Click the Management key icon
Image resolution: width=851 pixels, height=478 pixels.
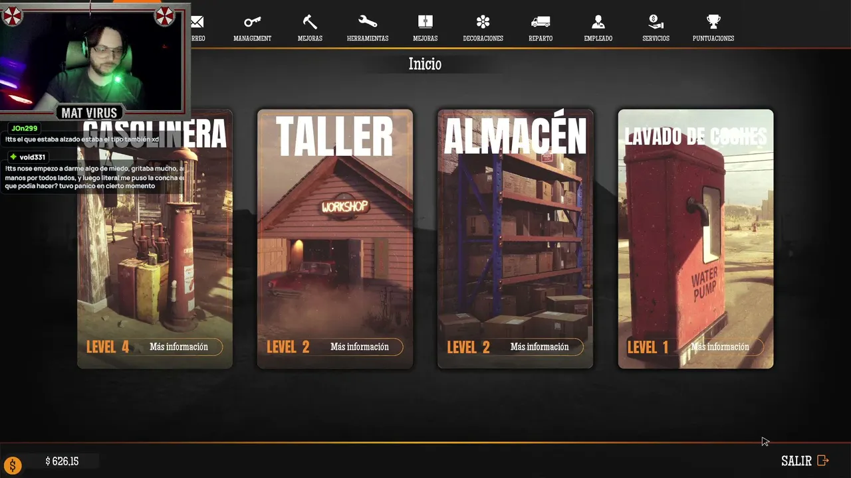(252, 22)
